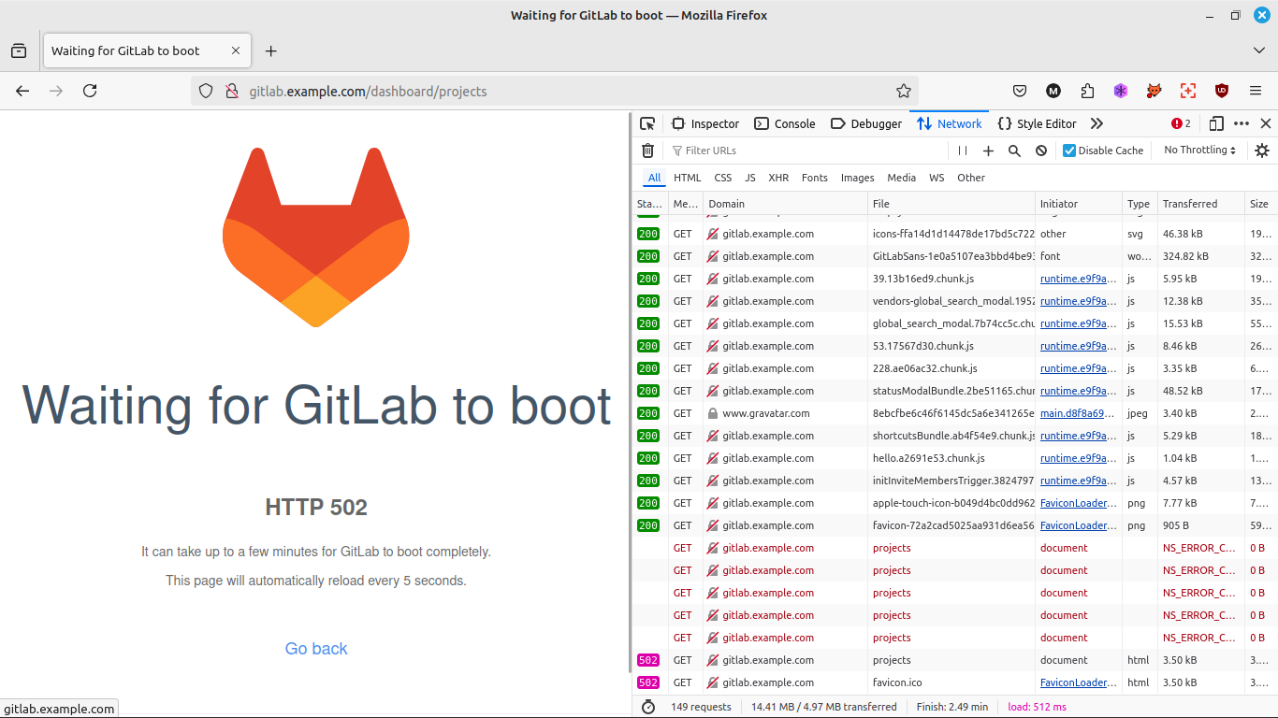
Task: Go back with the browser back arrow
Action: click(x=22, y=91)
